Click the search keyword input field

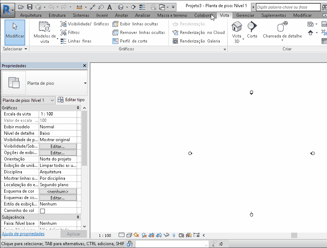(288, 7)
